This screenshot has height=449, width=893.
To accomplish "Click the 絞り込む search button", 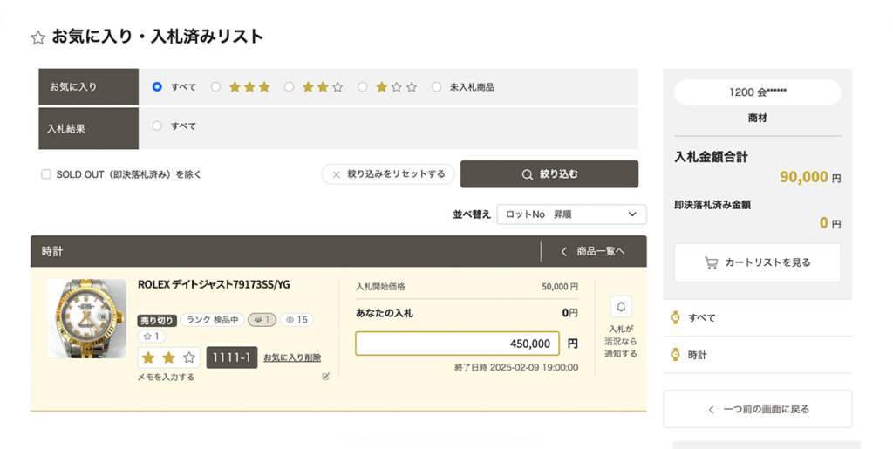I will (549, 174).
